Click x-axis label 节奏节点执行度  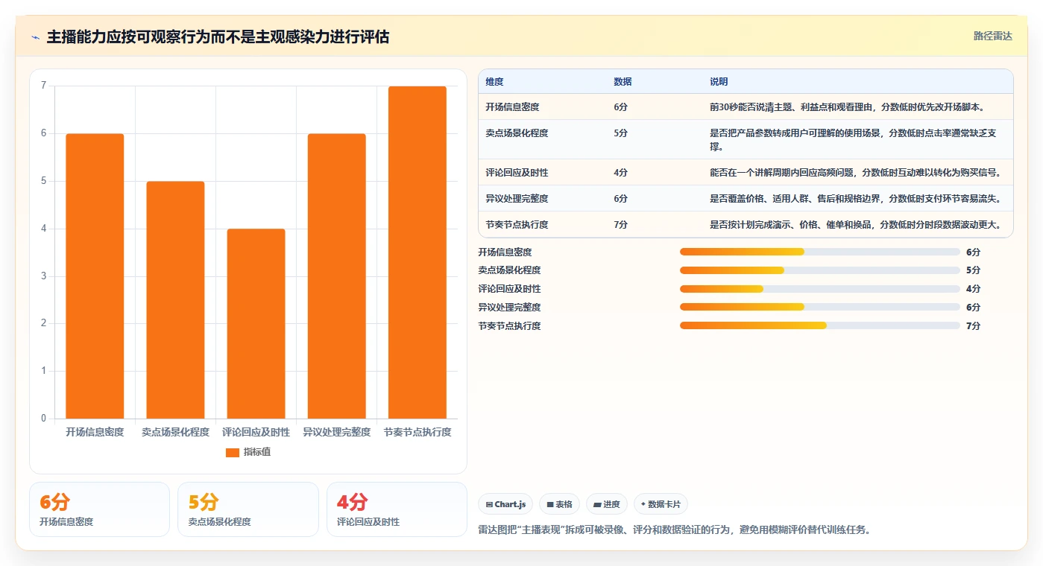click(x=417, y=432)
